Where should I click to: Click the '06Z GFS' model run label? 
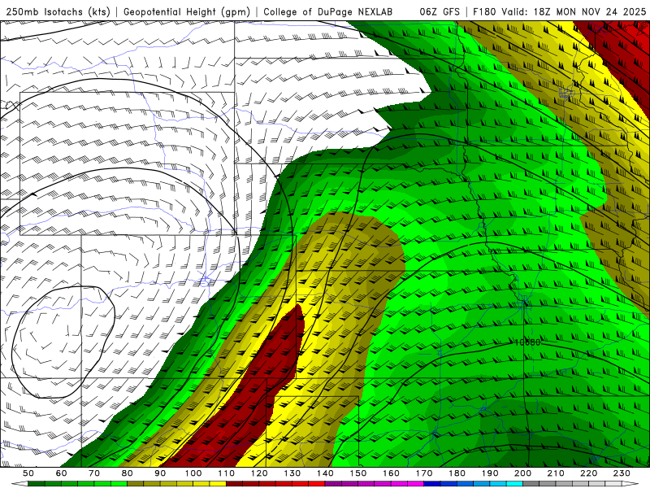440,11
